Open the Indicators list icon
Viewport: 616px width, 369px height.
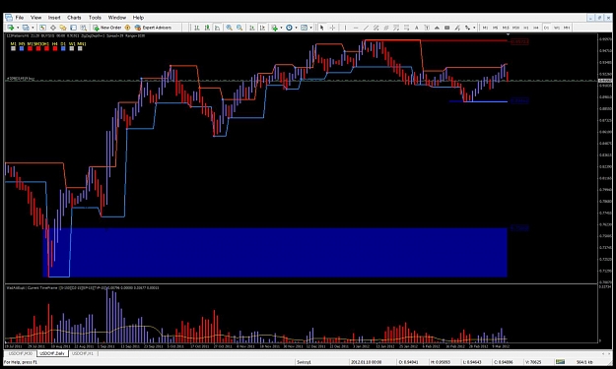click(274, 28)
